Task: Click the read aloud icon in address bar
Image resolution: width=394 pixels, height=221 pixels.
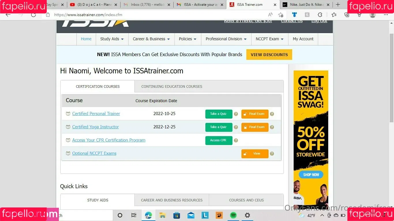Action: [x=270, y=15]
